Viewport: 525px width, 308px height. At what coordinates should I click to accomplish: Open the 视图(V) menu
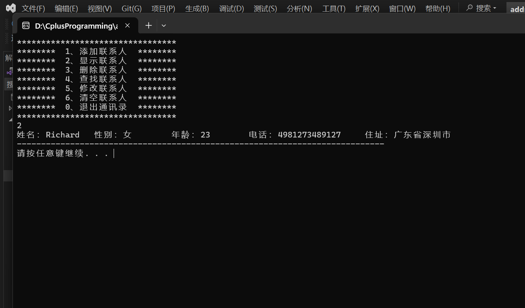tap(100, 8)
